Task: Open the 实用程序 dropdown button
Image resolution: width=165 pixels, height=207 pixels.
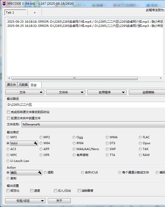Action: coord(107,92)
